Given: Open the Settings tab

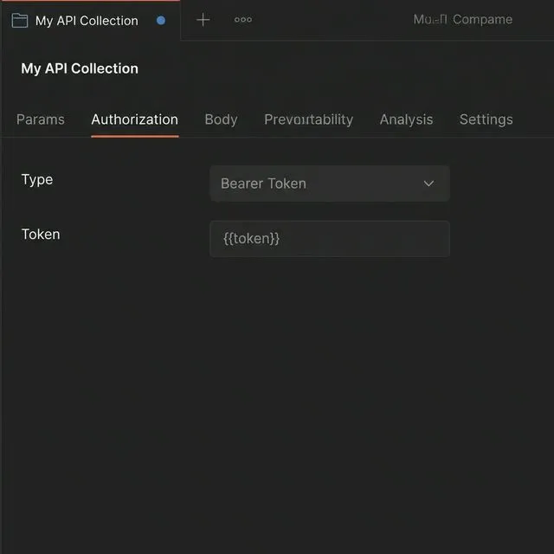Looking at the screenshot, I should pos(486,119).
